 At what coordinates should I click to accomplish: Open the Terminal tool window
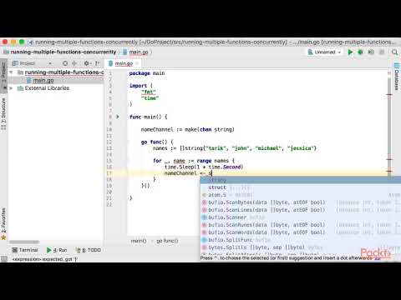click(25, 250)
